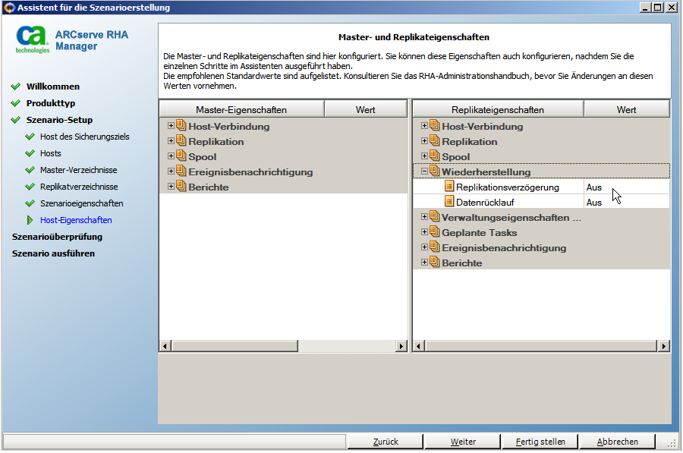The width and height of the screenshot is (683, 453).
Task: Select Master-Verzeichnisse step
Action: point(78,170)
